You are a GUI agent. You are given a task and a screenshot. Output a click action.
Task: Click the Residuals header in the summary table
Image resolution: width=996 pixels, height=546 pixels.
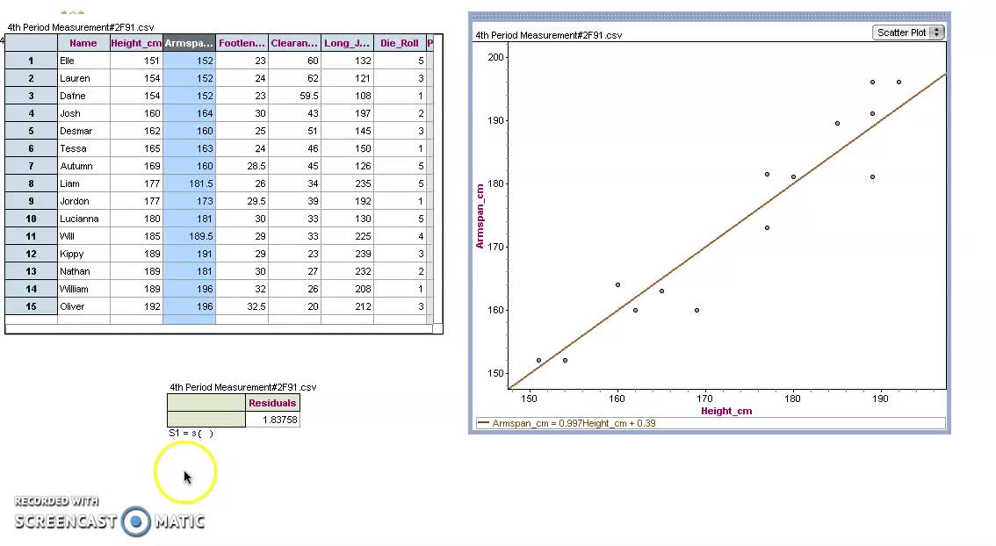(x=272, y=403)
